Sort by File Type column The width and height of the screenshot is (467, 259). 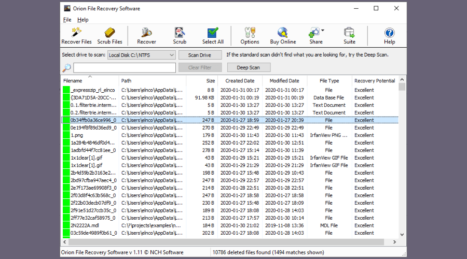[329, 81]
